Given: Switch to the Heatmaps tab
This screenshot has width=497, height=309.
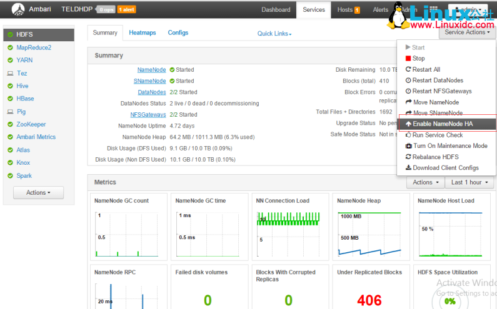Looking at the screenshot, I should (143, 33).
